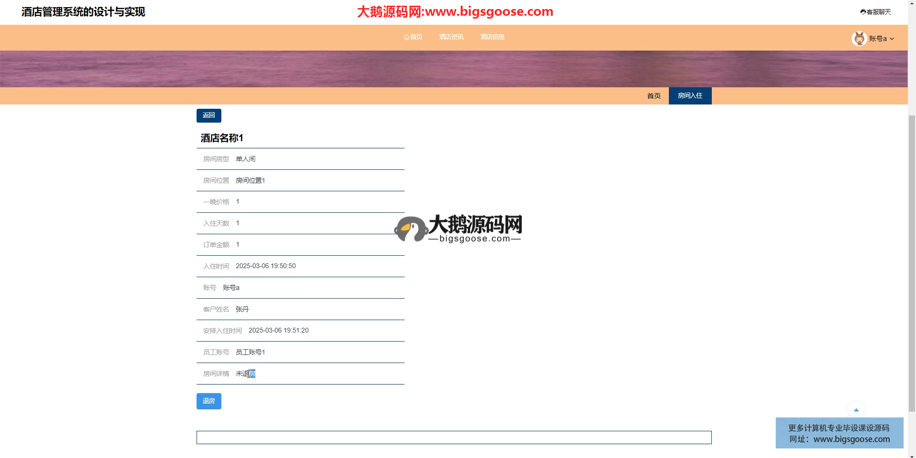Screen dimensions: 916x458
Task: Click the penguin logo of 大鹅源码网 watermark
Action: click(410, 229)
